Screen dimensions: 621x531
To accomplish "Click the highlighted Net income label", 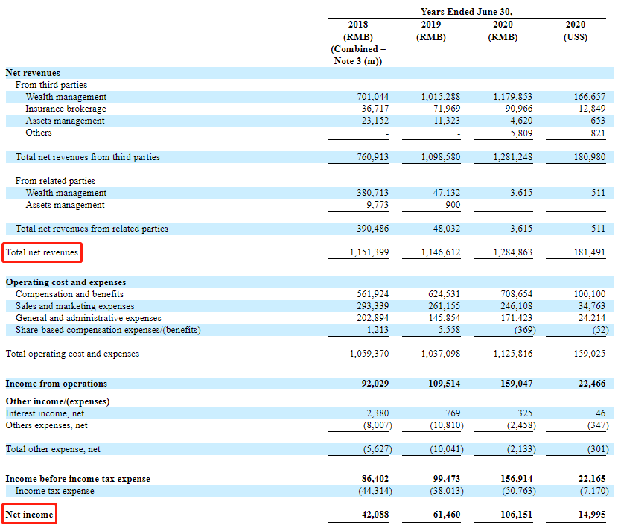I will [30, 515].
